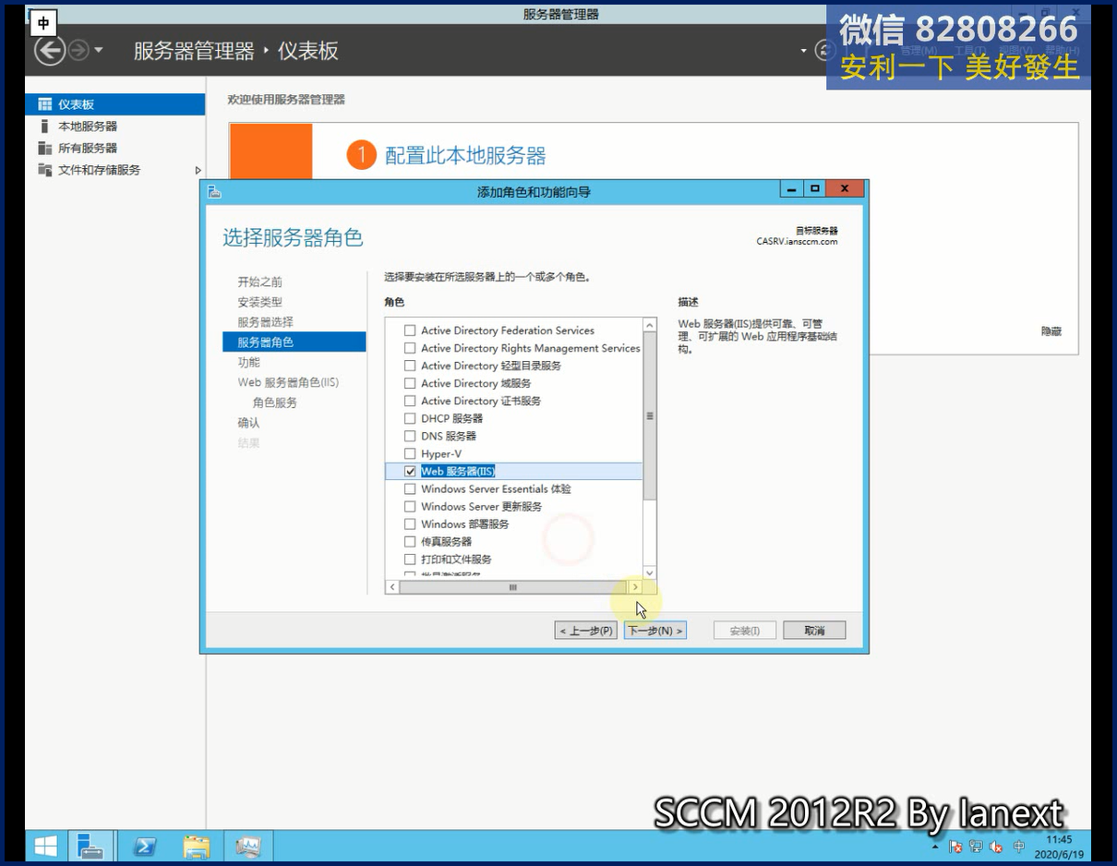Go to the 开始之前 wizard step
This screenshot has width=1117, height=866.
click(260, 282)
